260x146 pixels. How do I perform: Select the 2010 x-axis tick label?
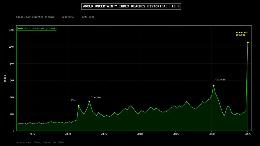click(140, 134)
